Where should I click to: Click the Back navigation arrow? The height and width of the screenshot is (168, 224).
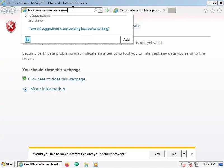(4, 10)
